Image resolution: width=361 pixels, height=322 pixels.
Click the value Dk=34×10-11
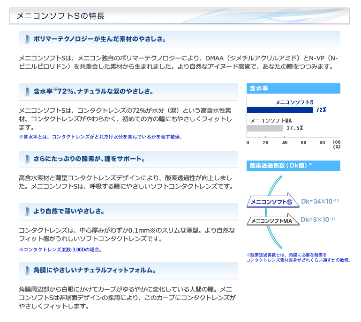tap(320, 201)
